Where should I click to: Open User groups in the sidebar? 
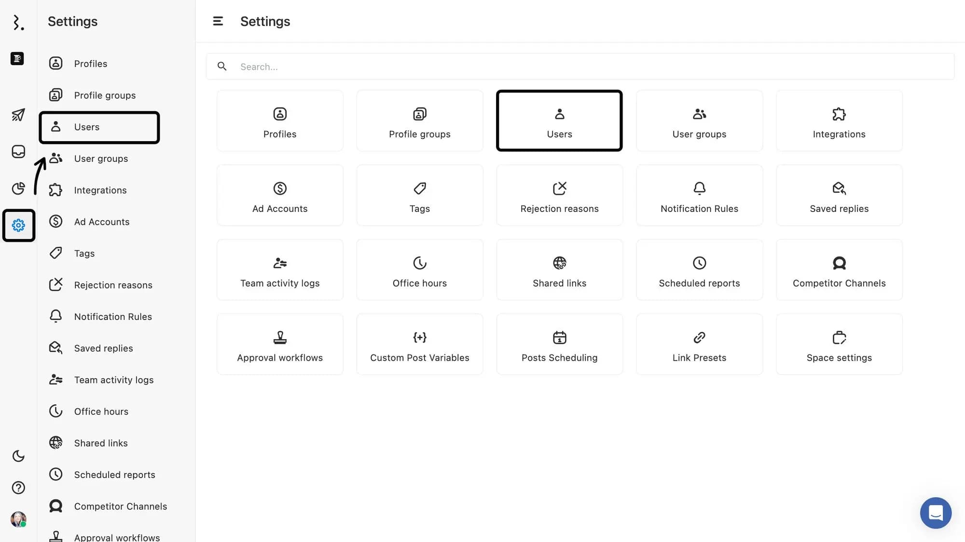[x=116, y=159]
